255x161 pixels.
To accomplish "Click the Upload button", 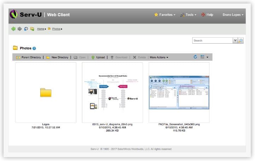I will pos(98,57).
